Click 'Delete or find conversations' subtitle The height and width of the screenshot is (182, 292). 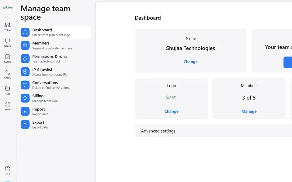(51, 88)
